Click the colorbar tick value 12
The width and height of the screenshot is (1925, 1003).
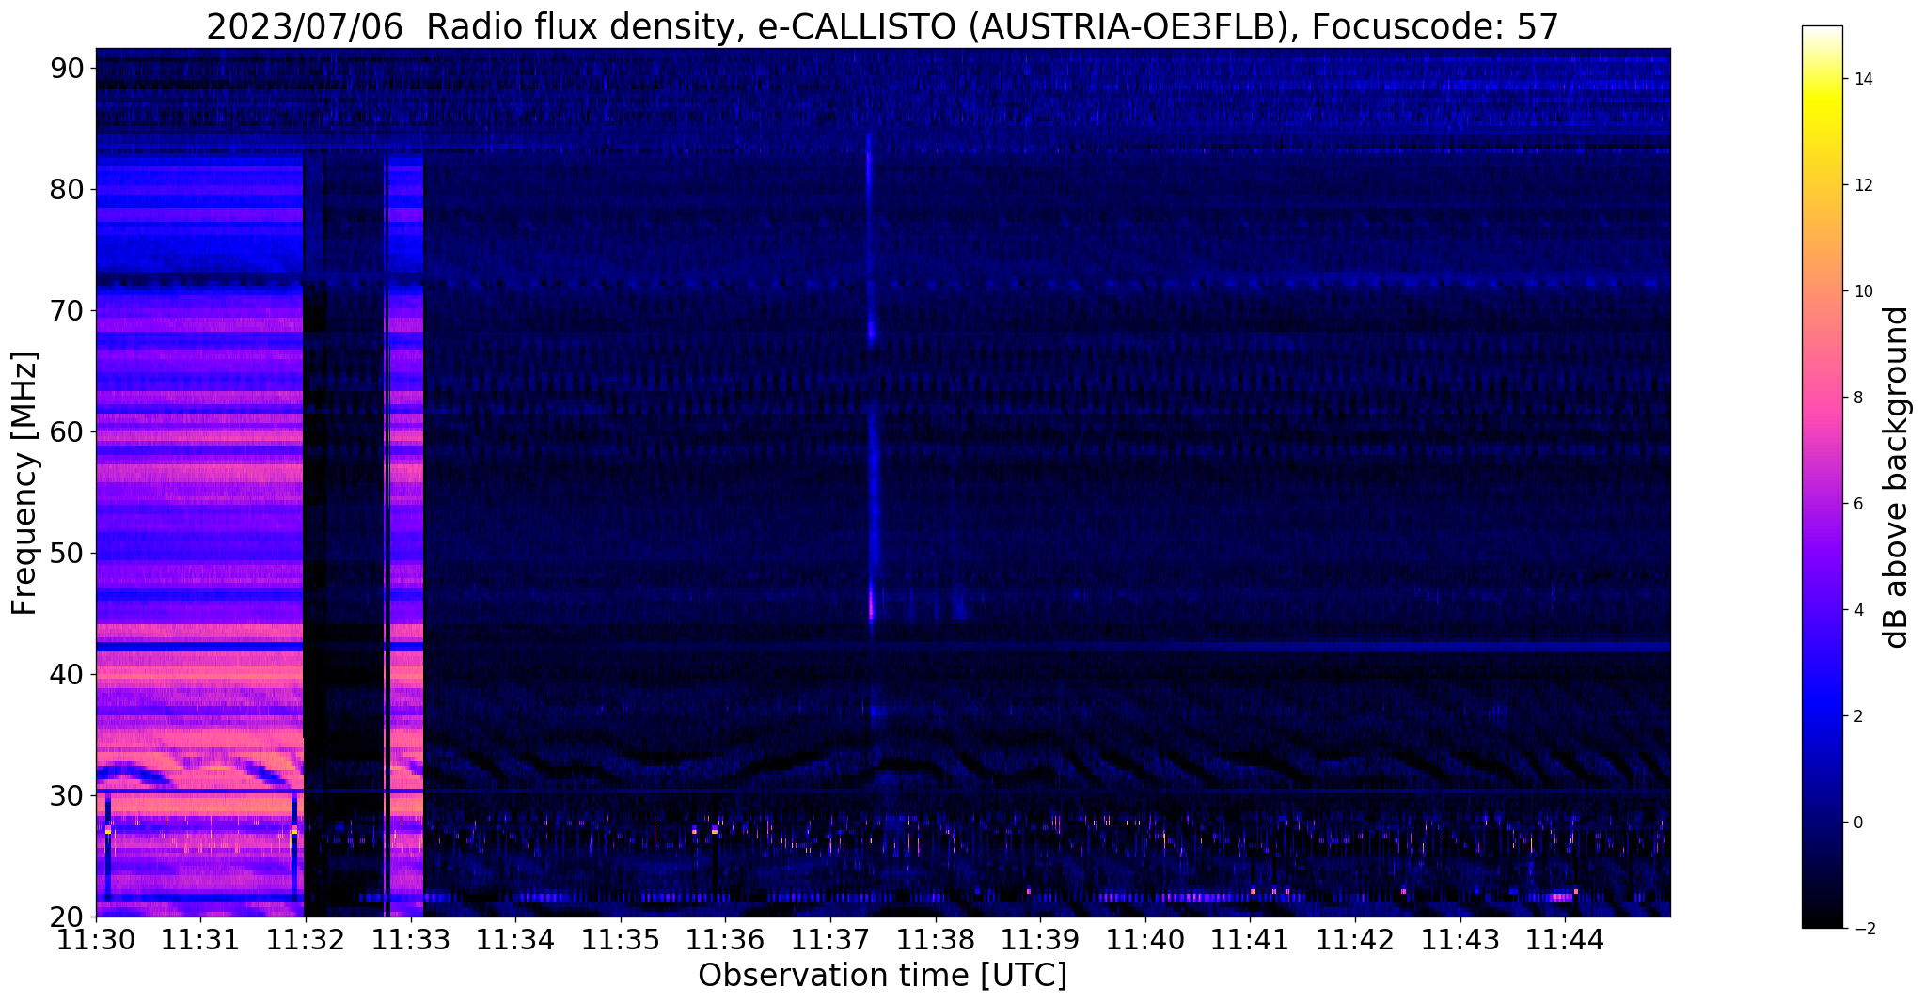[1862, 185]
